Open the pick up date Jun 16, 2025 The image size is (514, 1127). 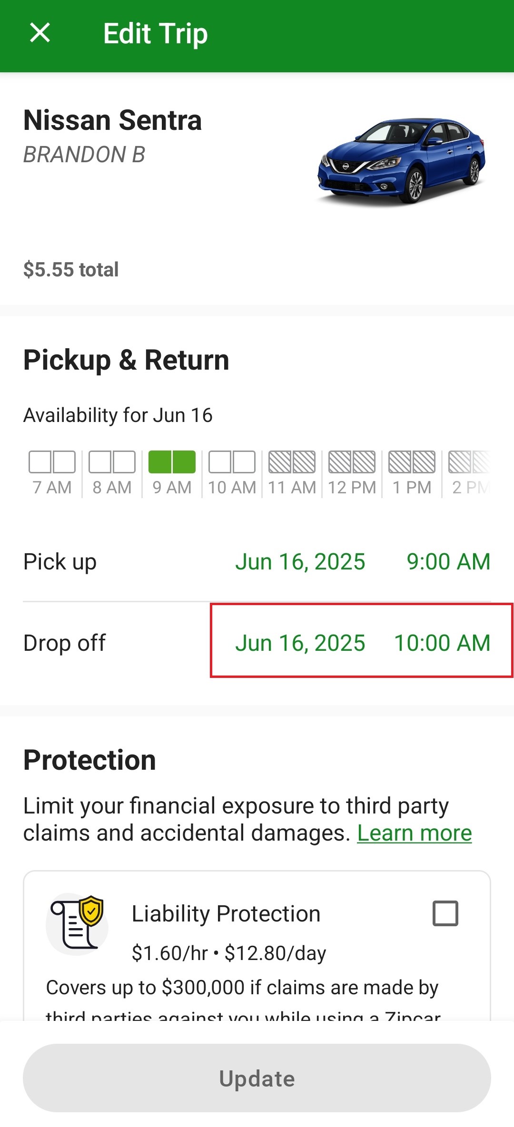(x=300, y=562)
